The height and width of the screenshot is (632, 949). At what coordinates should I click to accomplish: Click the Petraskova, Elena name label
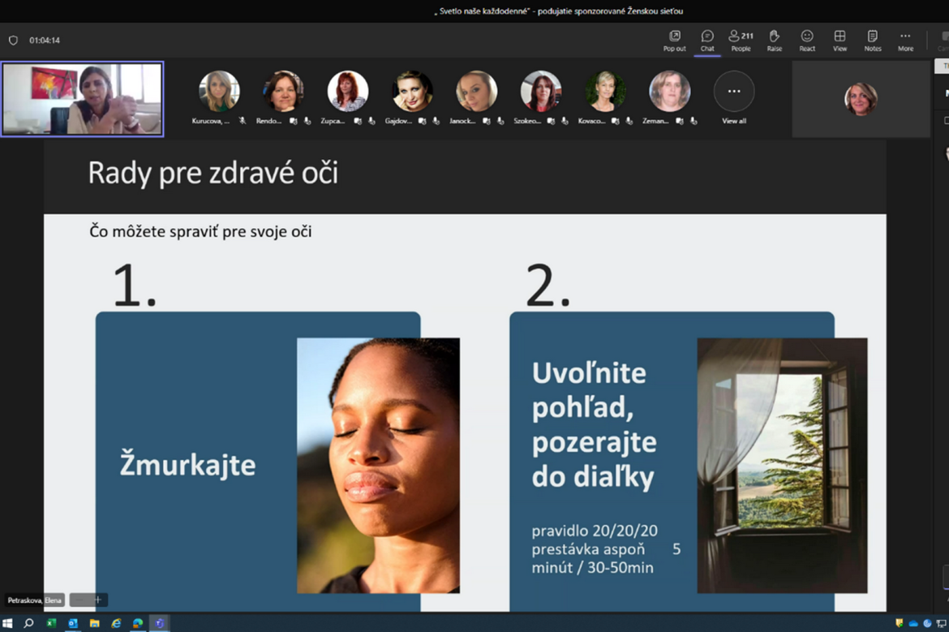click(x=35, y=600)
